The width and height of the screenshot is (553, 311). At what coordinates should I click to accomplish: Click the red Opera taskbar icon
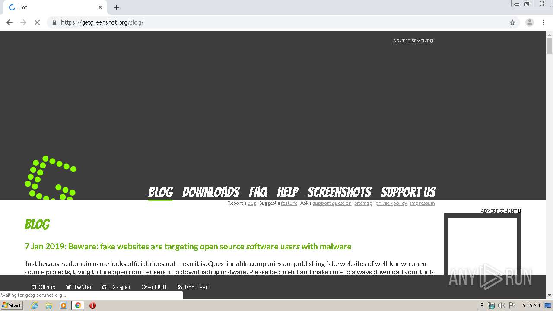point(92,305)
